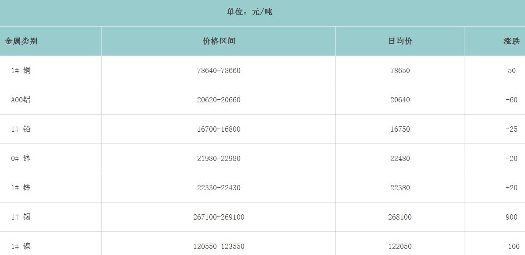Select daily average 22480 for 0# 锌
525x255 pixels.
pos(400,158)
